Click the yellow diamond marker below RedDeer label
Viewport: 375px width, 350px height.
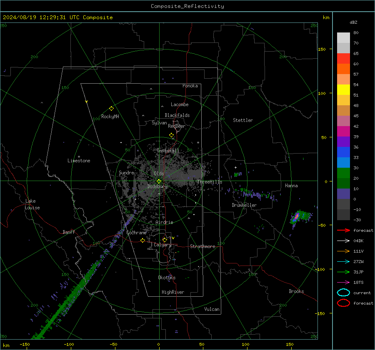[171, 135]
